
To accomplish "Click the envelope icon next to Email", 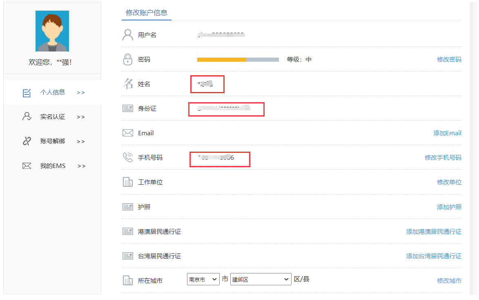I will click(128, 133).
